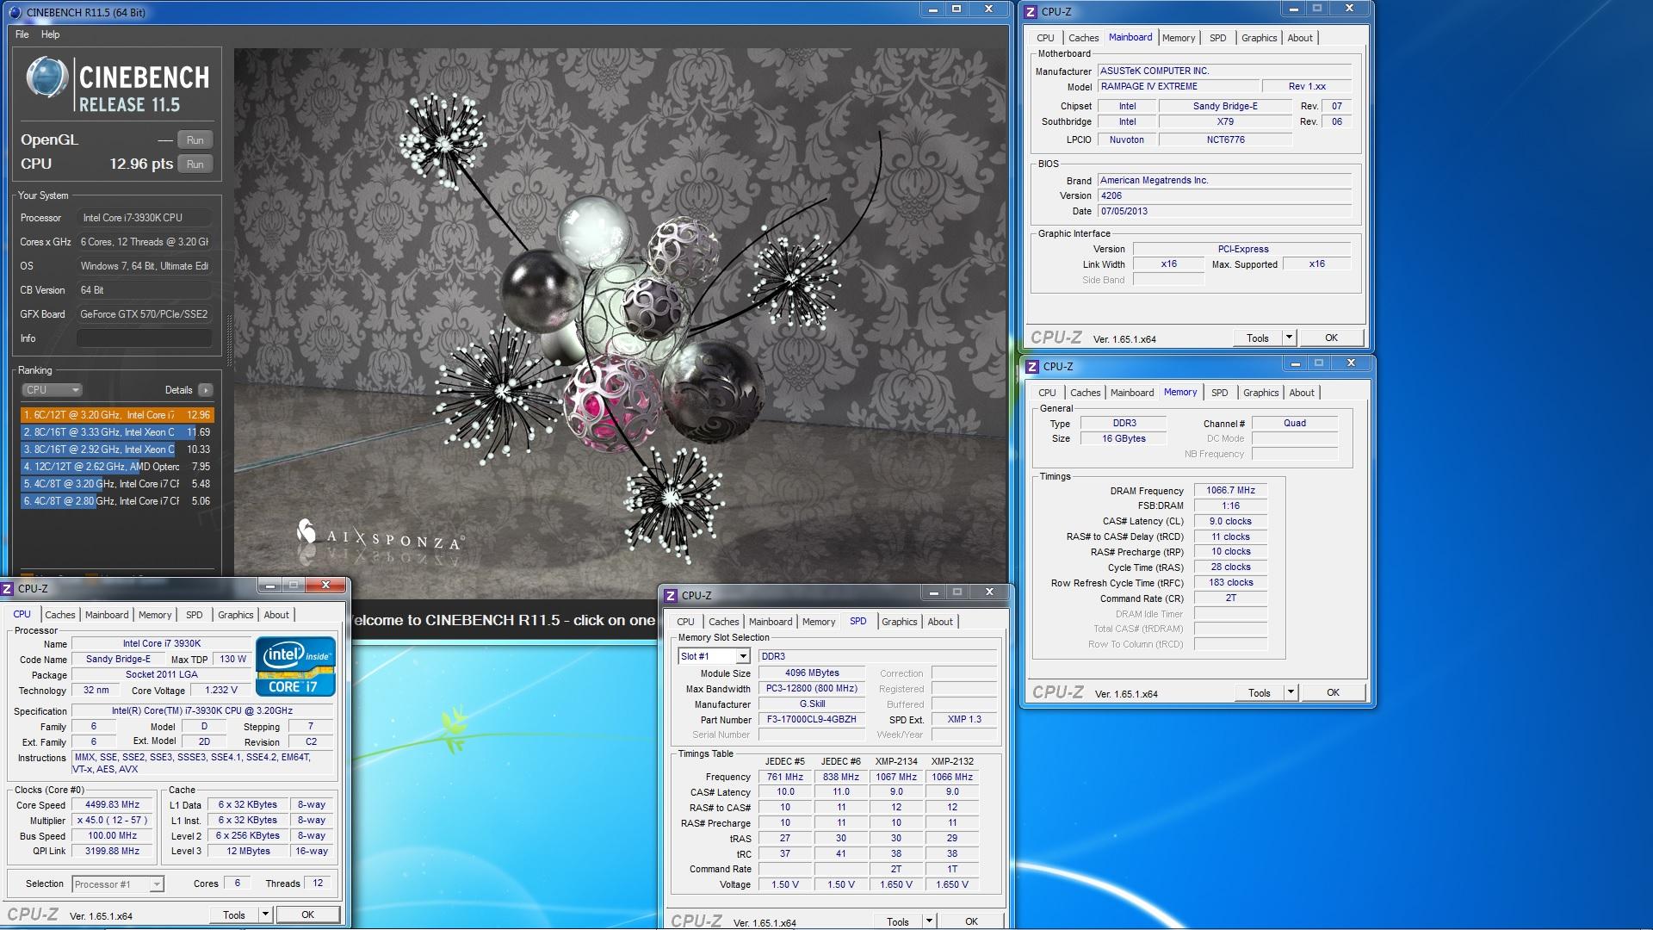
Task: Select ranking row 12C/12T AMD Opteron
Action: click(116, 467)
